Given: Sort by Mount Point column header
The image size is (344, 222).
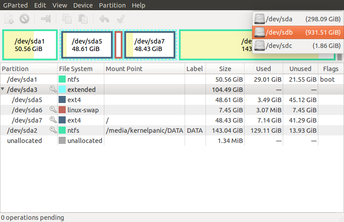Looking at the screenshot, I should pos(144,69).
